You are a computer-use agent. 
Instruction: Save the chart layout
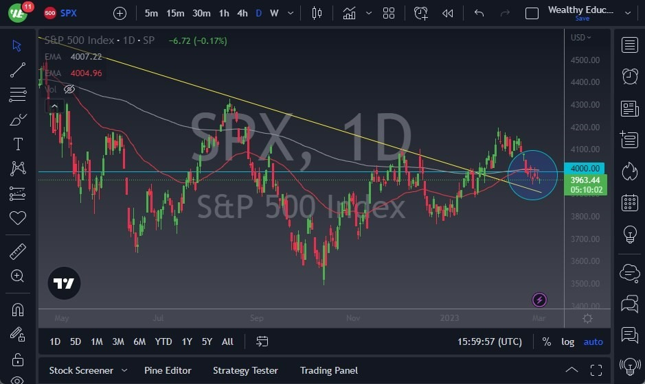pyautogui.click(x=582, y=19)
